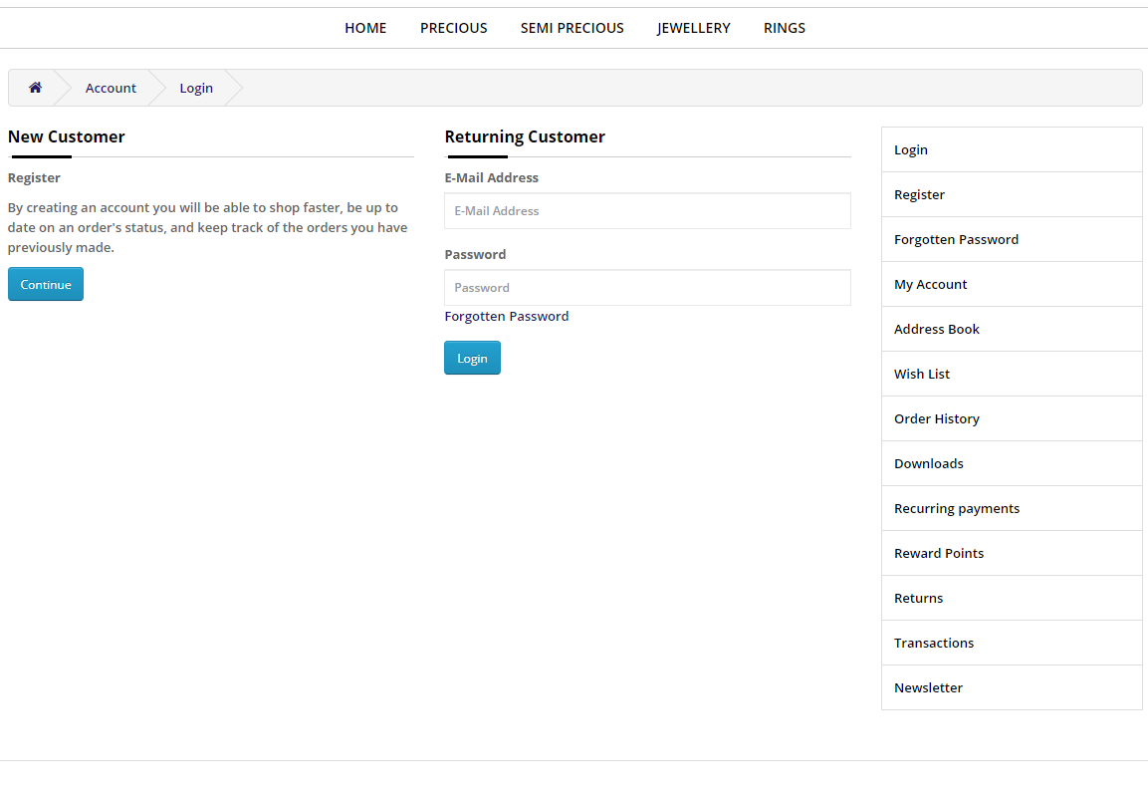Viewport: 1148px width, 797px height.
Task: Select JEWELLERY in the top navigation
Action: (693, 28)
